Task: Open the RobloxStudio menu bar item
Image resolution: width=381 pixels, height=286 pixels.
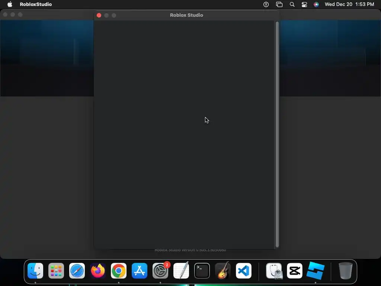Action: coord(36,4)
